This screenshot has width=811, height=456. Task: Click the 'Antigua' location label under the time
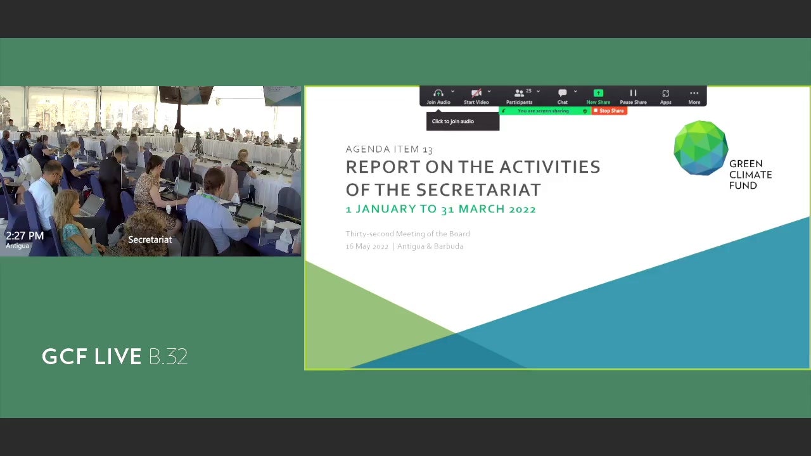coord(17,246)
